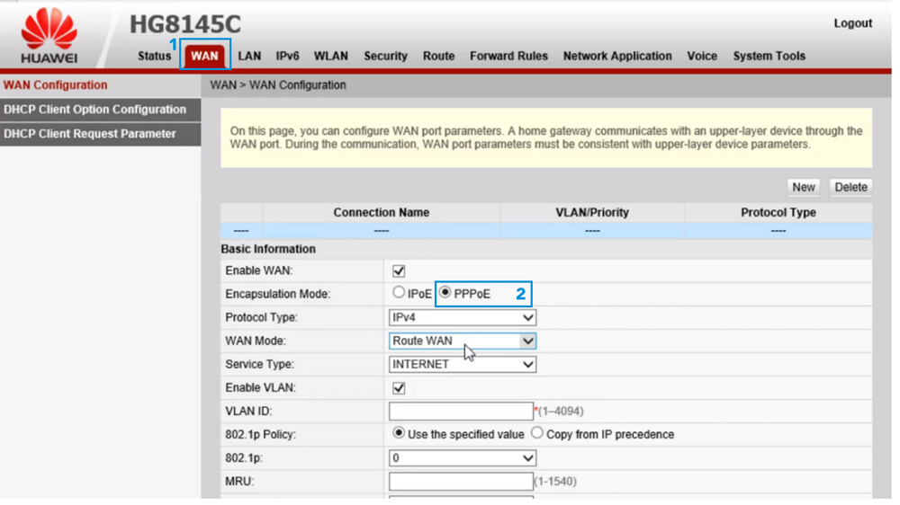The image size is (900, 505).
Task: Toggle the Enable WAN checkbox
Action: pos(399,271)
